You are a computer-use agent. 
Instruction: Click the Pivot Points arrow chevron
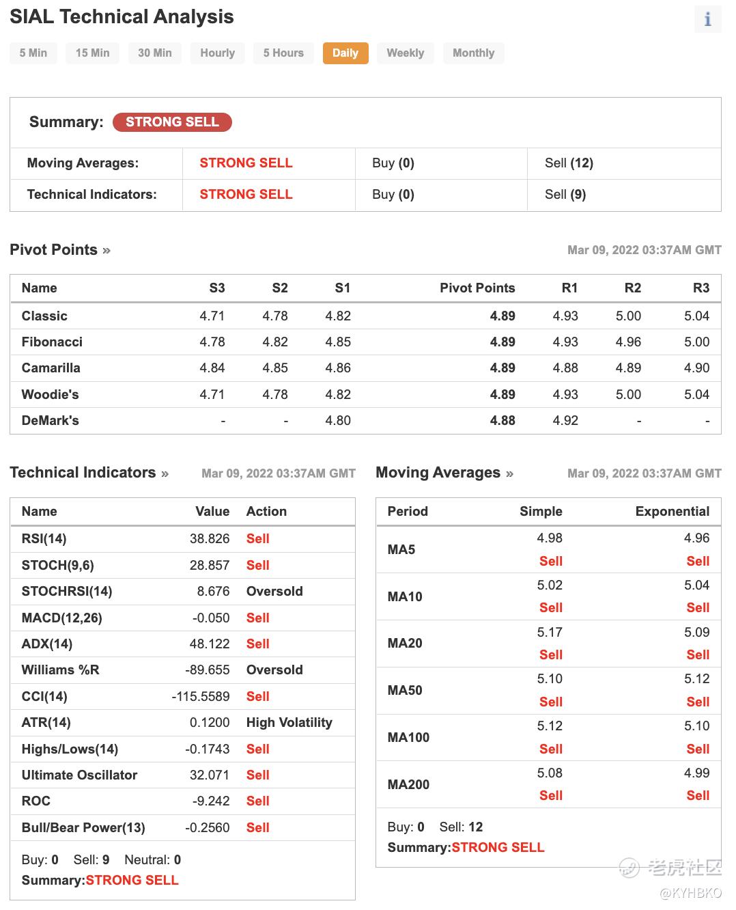click(107, 251)
